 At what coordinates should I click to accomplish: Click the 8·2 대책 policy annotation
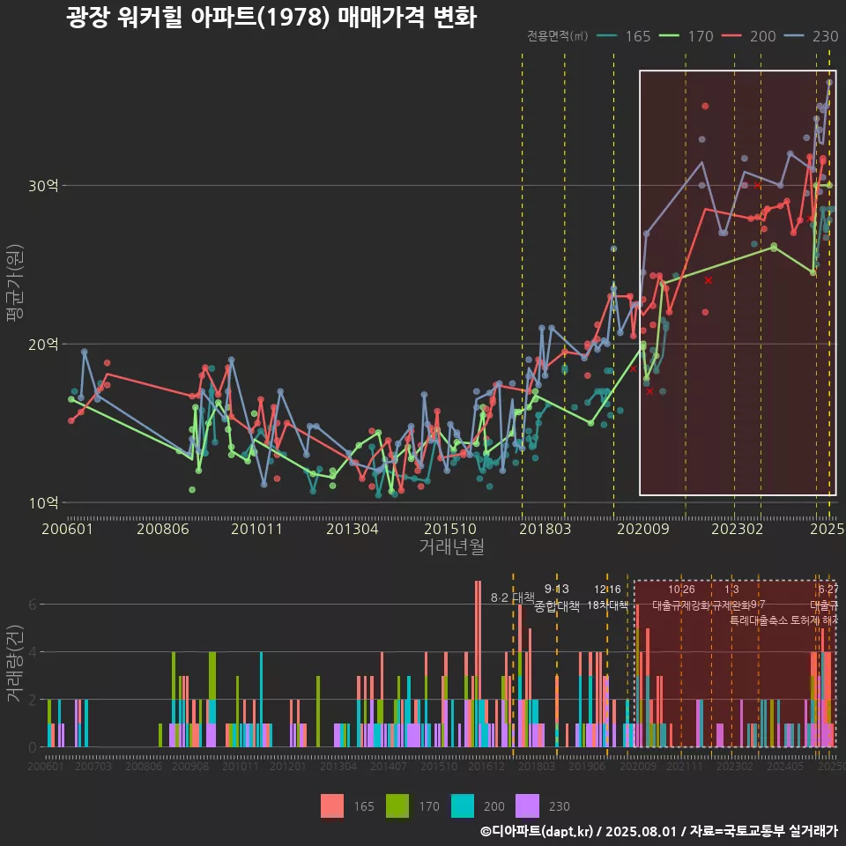(x=512, y=597)
